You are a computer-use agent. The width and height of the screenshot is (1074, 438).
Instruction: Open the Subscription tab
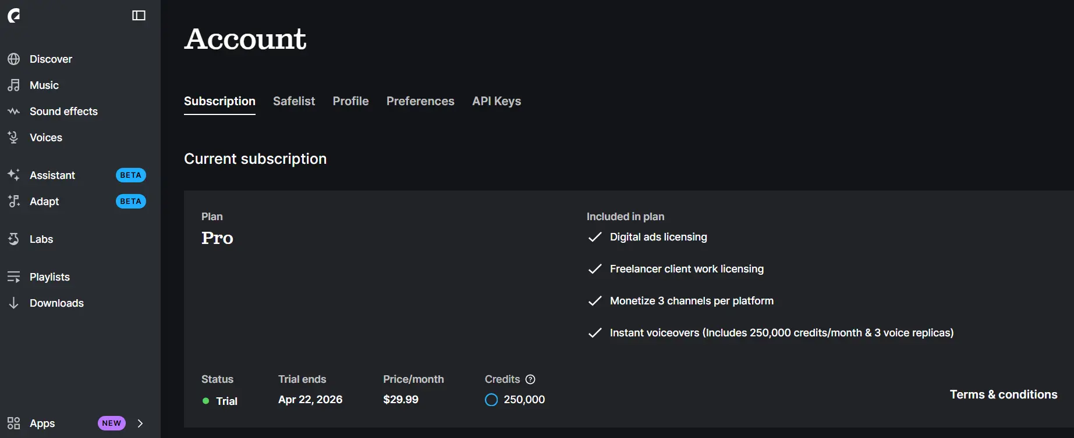219,101
